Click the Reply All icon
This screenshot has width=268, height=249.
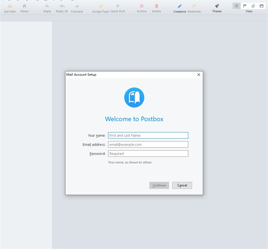pos(62,6)
